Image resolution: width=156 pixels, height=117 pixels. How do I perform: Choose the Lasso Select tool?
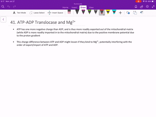tap(37, 13)
